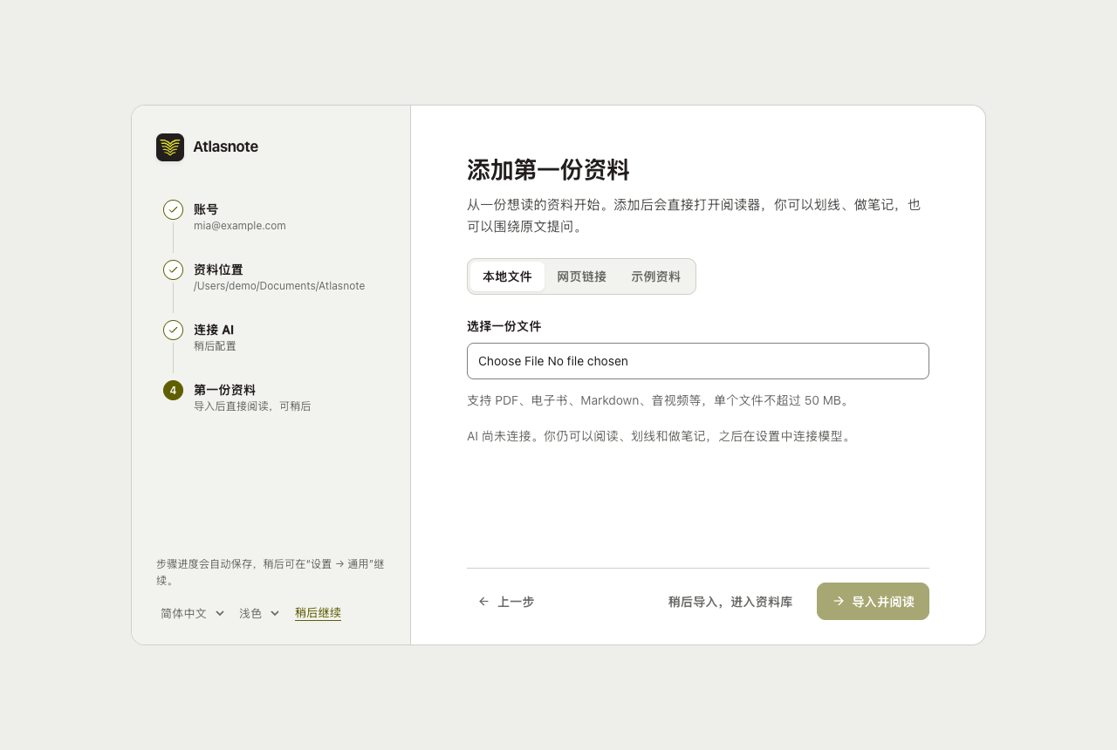Click the Atlasnote app name text

[x=225, y=147]
